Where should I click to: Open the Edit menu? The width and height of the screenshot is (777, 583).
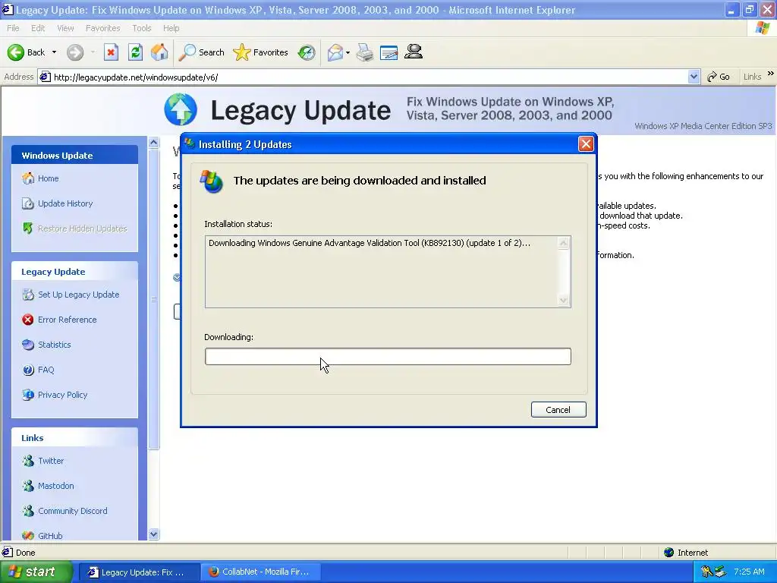point(38,28)
